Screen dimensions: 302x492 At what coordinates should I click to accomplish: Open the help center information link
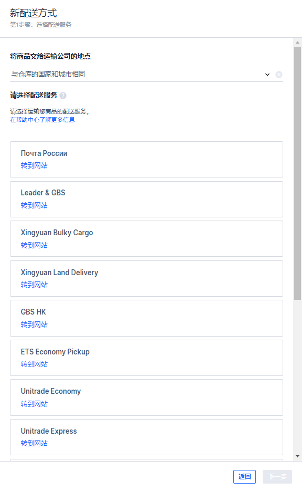(42, 120)
